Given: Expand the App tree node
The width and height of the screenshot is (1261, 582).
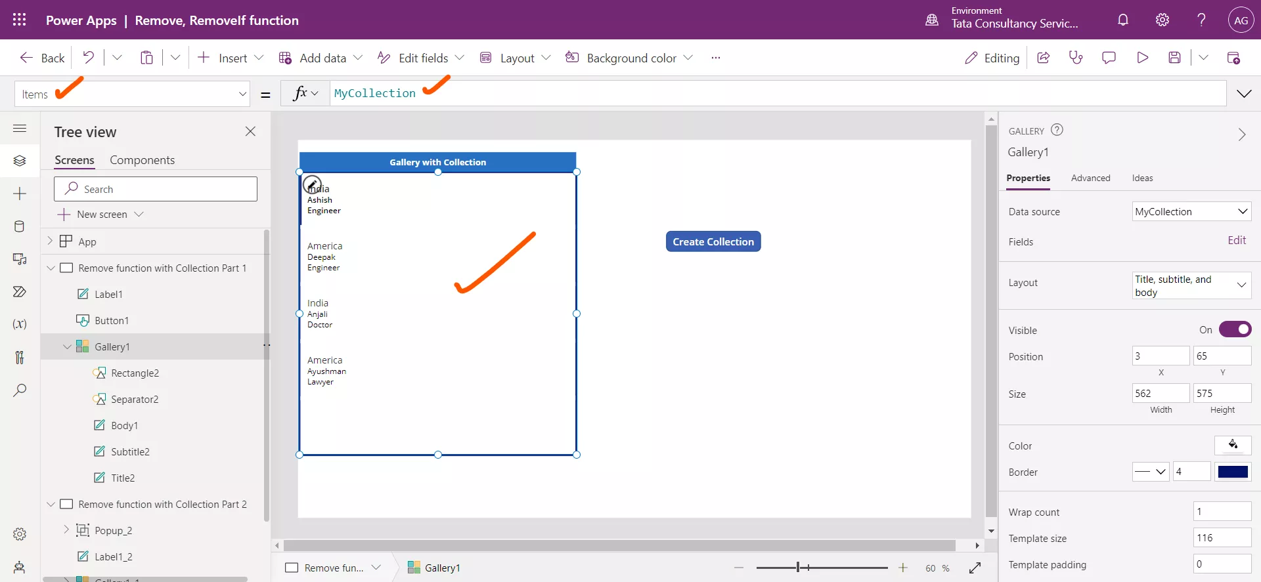Looking at the screenshot, I should 50,241.
